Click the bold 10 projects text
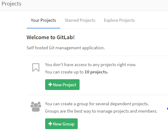The height and width of the screenshot is (138, 168). (x=96, y=72)
